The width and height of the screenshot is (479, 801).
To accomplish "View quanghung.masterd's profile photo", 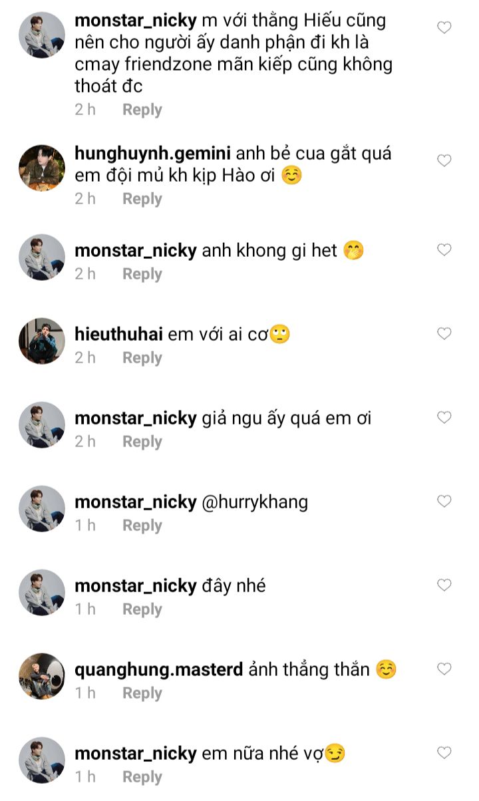I will [41, 676].
